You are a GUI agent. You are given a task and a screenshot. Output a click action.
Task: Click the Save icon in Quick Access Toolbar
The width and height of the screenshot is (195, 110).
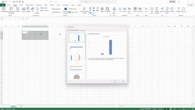[3, 2]
